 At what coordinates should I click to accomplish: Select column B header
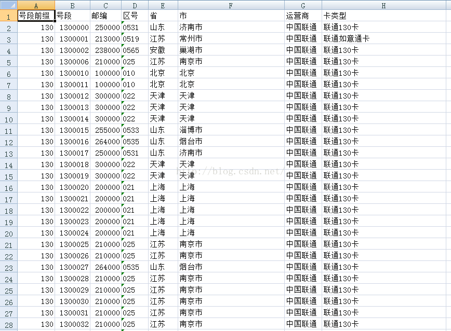(x=73, y=5)
